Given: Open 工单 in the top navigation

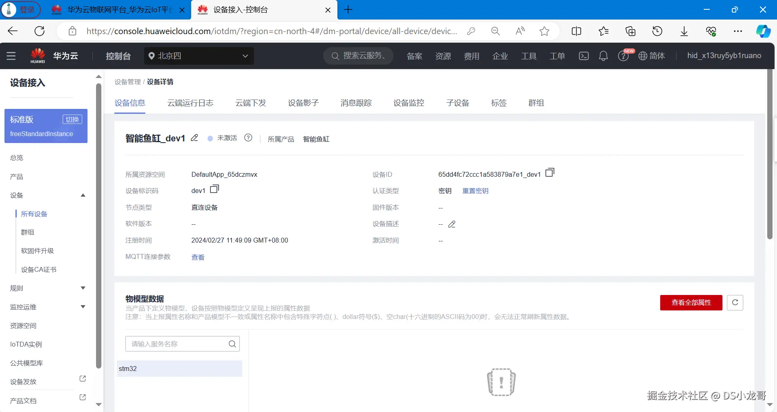Looking at the screenshot, I should [x=557, y=56].
